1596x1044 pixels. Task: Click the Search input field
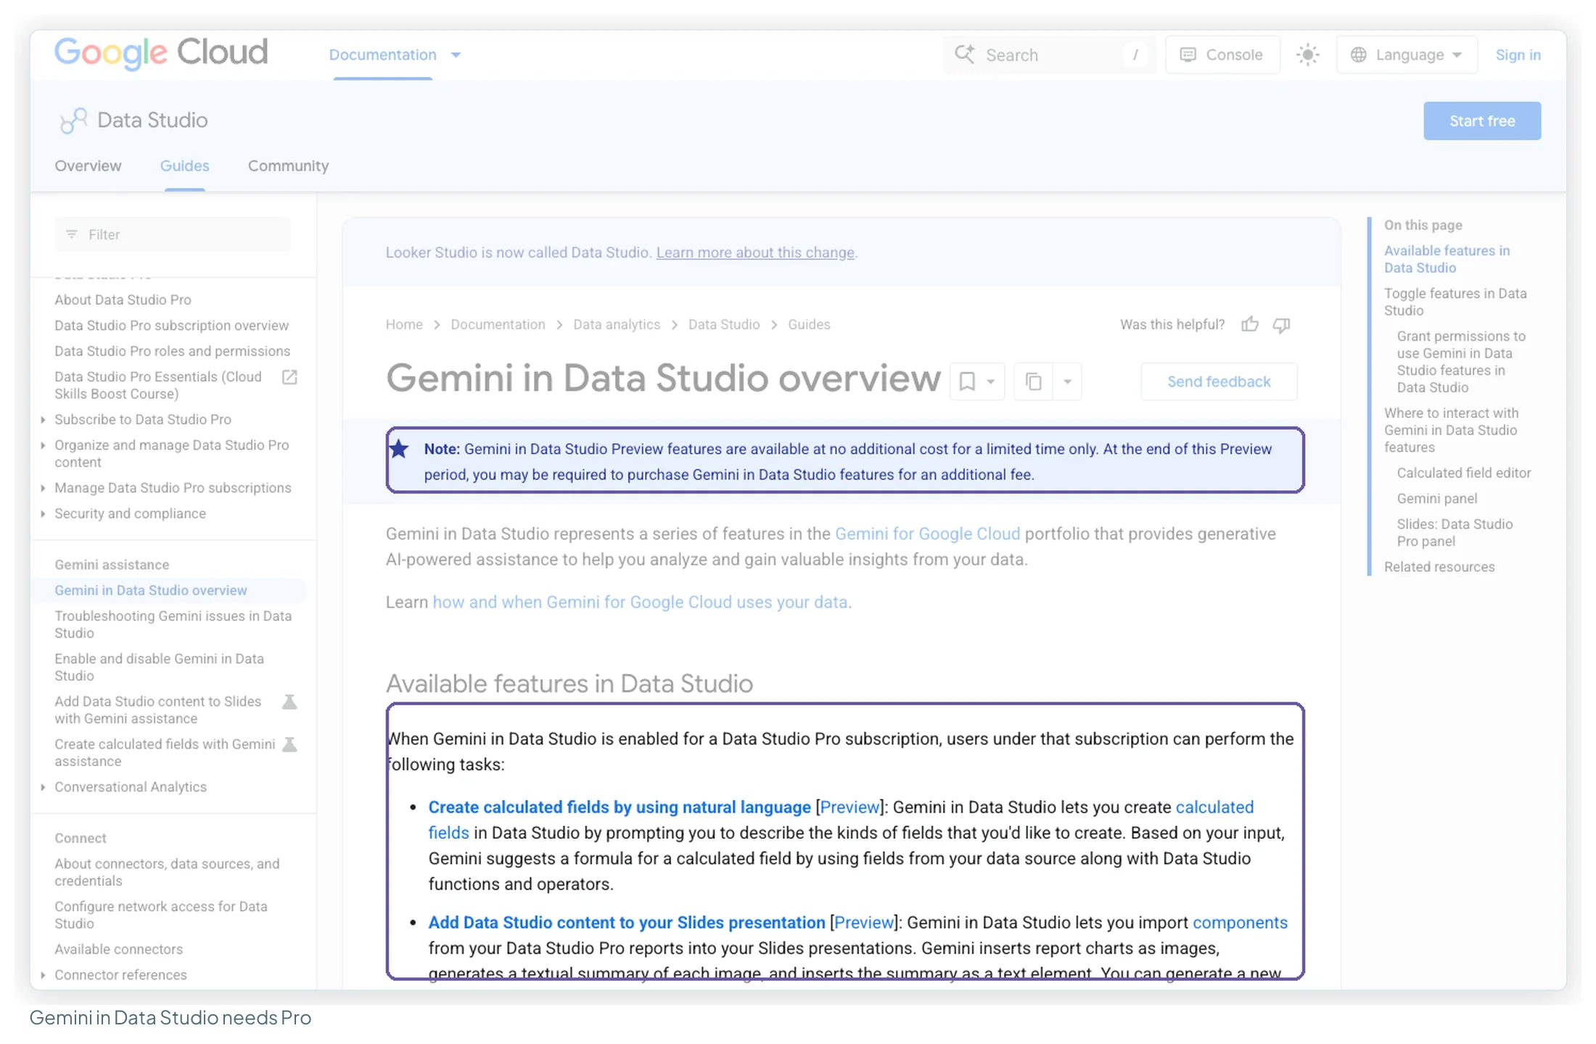pos(1048,55)
